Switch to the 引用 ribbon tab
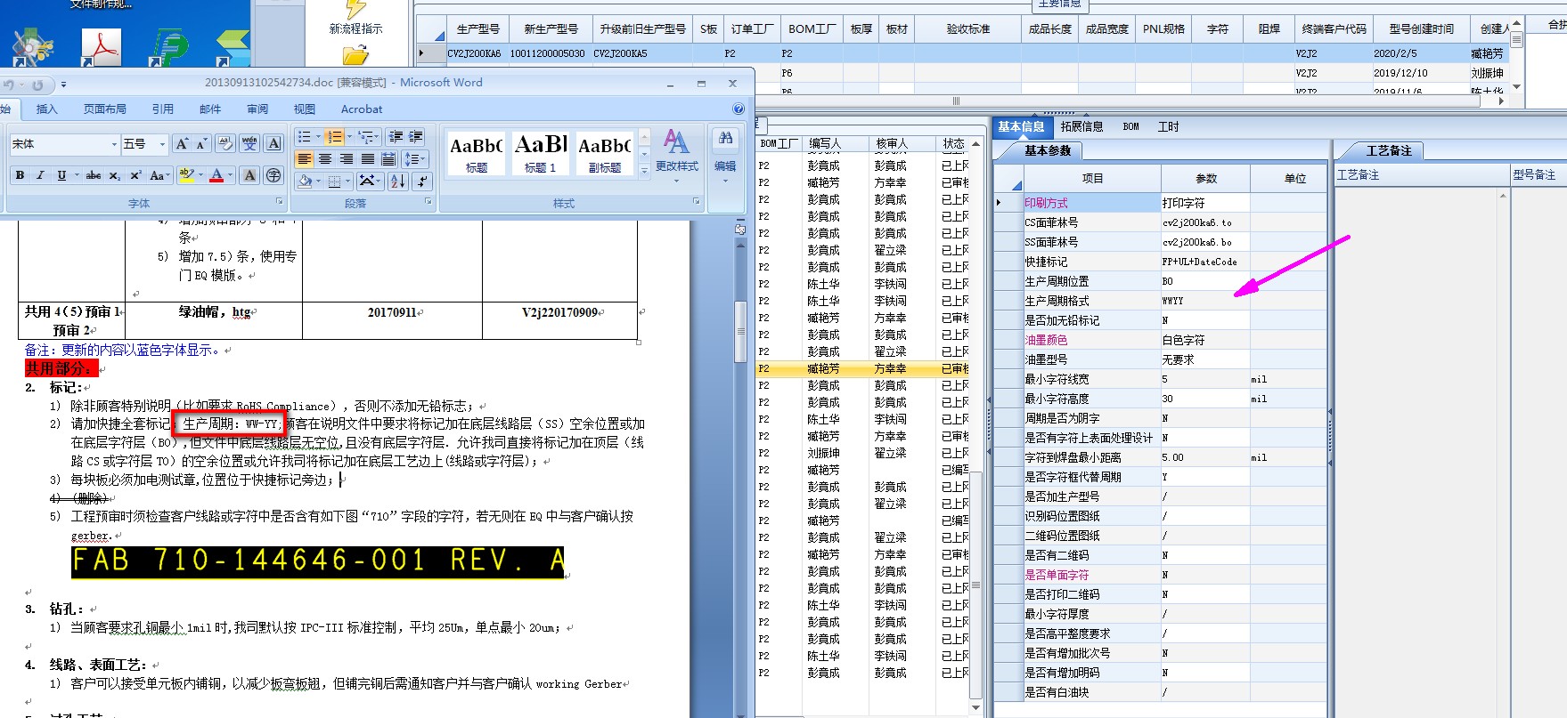Image resolution: width=1567 pixels, height=718 pixels. click(x=162, y=109)
